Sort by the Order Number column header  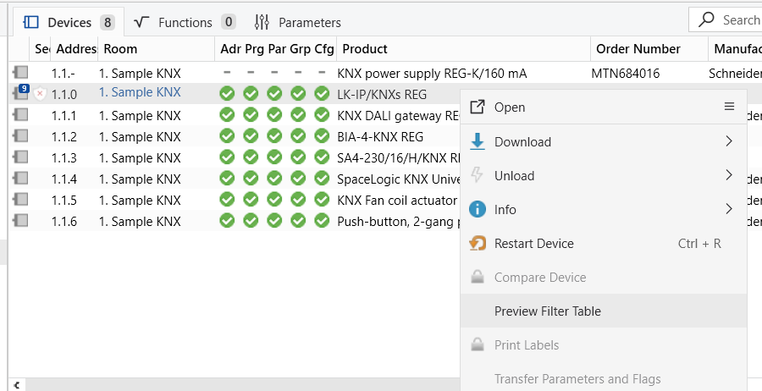coord(638,49)
